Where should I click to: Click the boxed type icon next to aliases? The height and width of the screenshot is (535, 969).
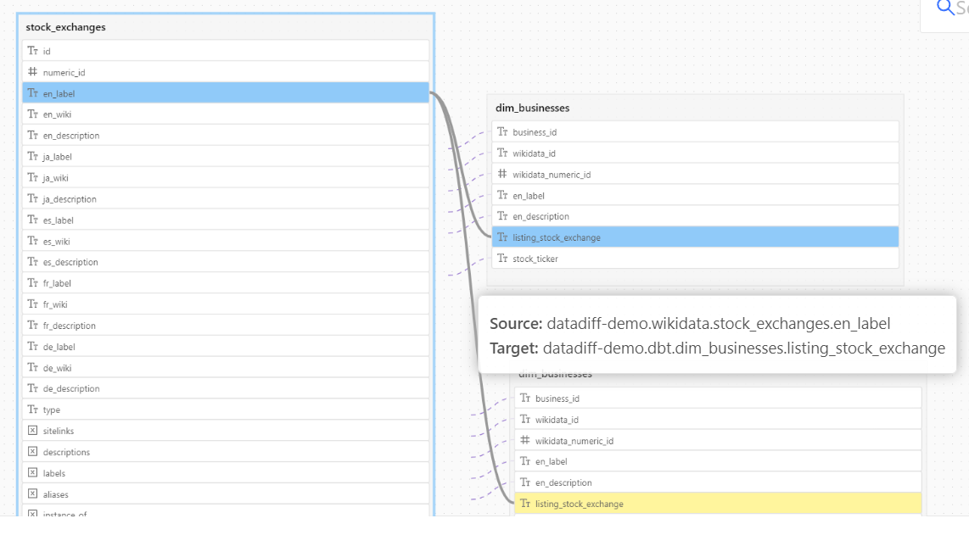(32, 494)
